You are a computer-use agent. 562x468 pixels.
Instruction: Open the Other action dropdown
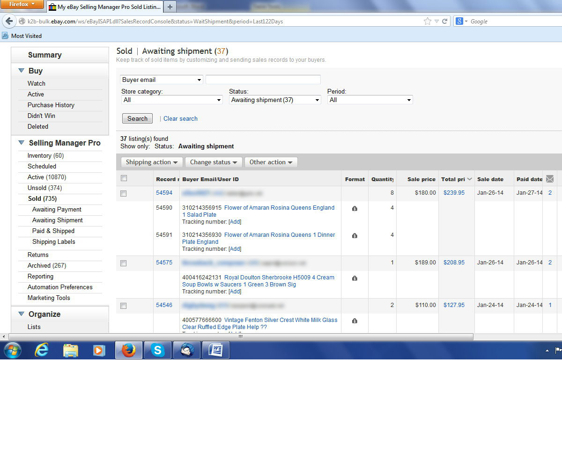coord(271,162)
